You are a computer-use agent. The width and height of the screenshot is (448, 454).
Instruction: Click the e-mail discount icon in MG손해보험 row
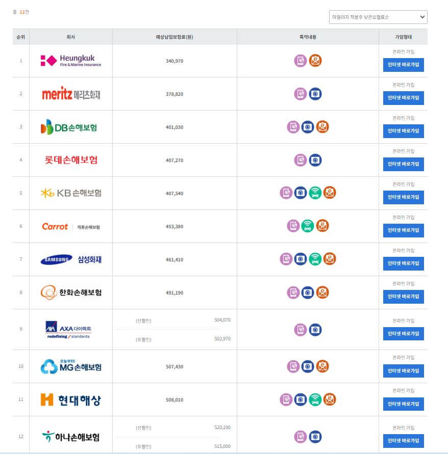pos(321,366)
